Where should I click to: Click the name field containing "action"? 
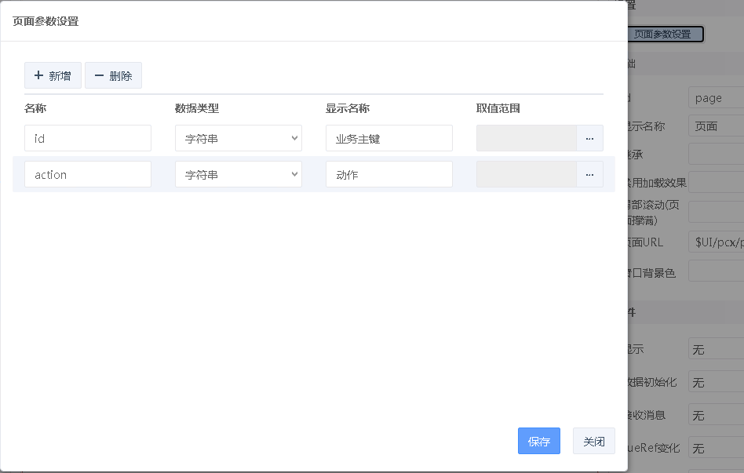coord(87,174)
